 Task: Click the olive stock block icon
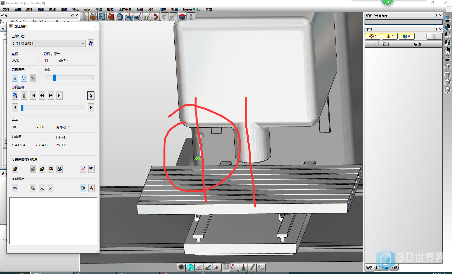42,169
